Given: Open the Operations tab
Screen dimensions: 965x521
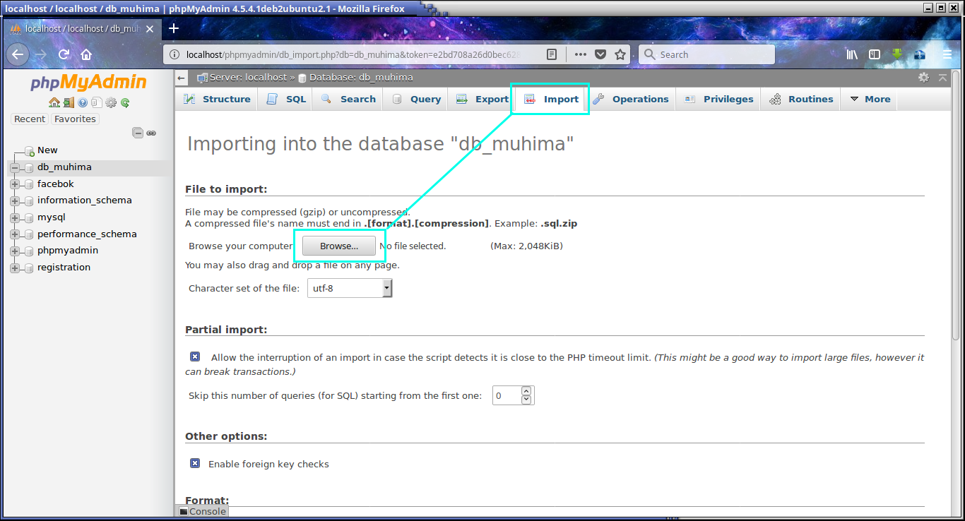Looking at the screenshot, I should (630, 99).
